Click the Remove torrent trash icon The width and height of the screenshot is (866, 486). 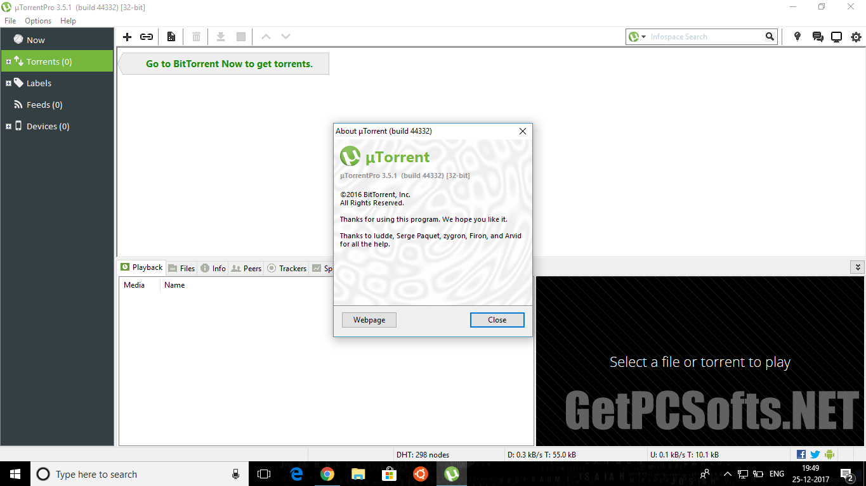pos(196,37)
